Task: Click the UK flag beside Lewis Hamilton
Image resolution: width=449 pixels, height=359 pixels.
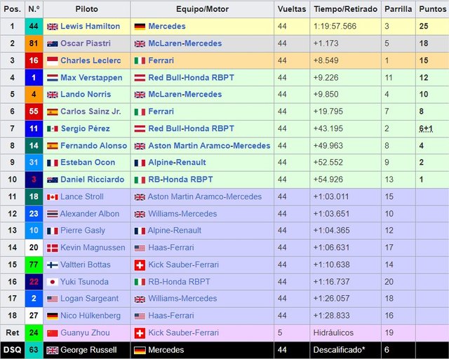Action: click(x=53, y=27)
